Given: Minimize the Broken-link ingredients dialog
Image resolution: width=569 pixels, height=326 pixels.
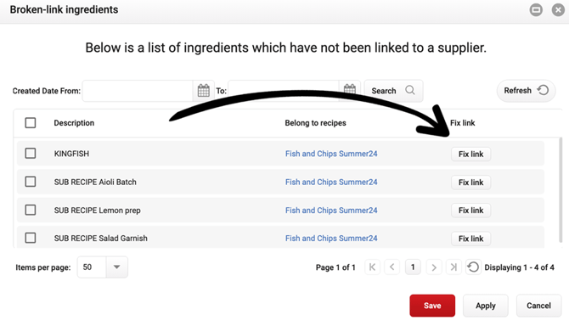Looking at the screenshot, I should [536, 10].
